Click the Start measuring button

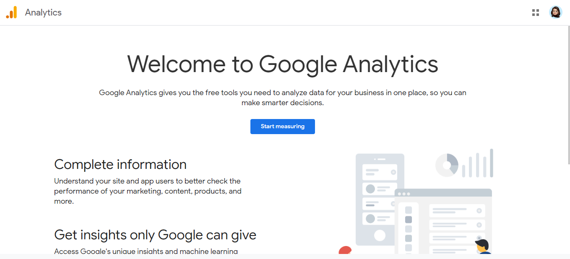pyautogui.click(x=283, y=127)
